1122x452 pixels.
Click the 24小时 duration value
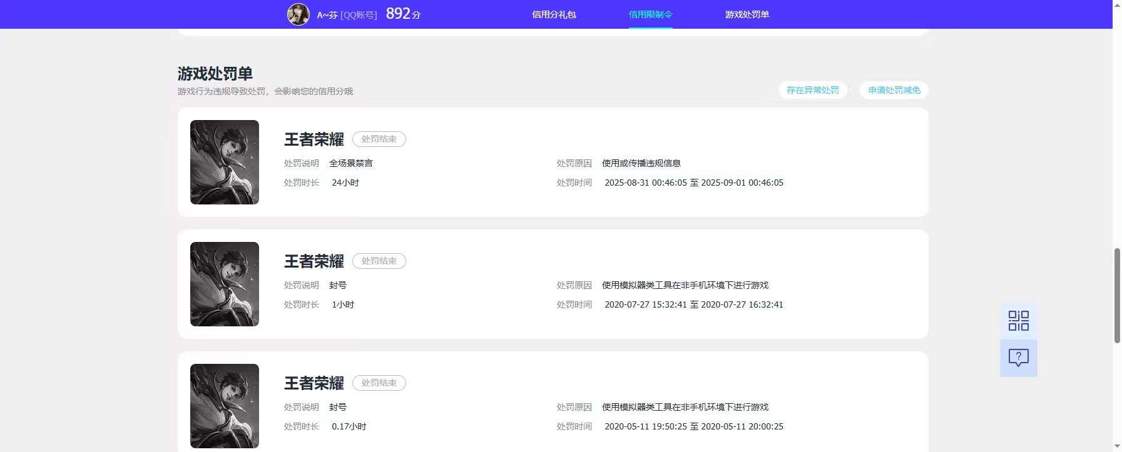click(x=345, y=183)
